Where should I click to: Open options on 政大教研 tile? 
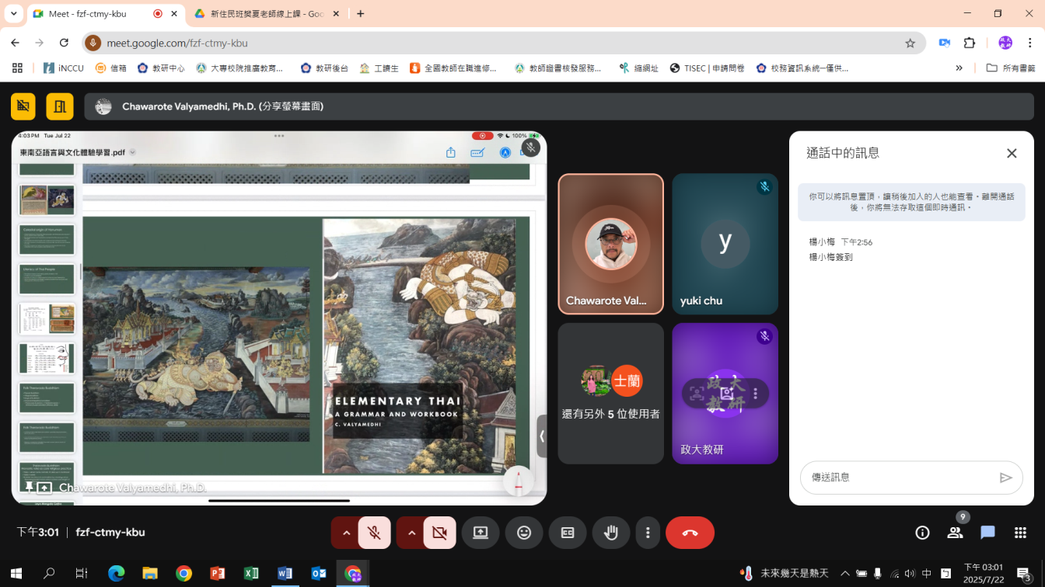point(755,394)
